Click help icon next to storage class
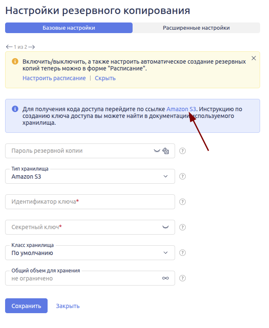Image resolution: width=269 pixels, height=328 pixels. point(183,253)
